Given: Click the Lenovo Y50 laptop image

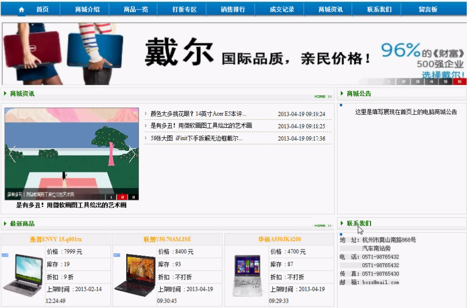Looking at the screenshot, I should 135,275.
